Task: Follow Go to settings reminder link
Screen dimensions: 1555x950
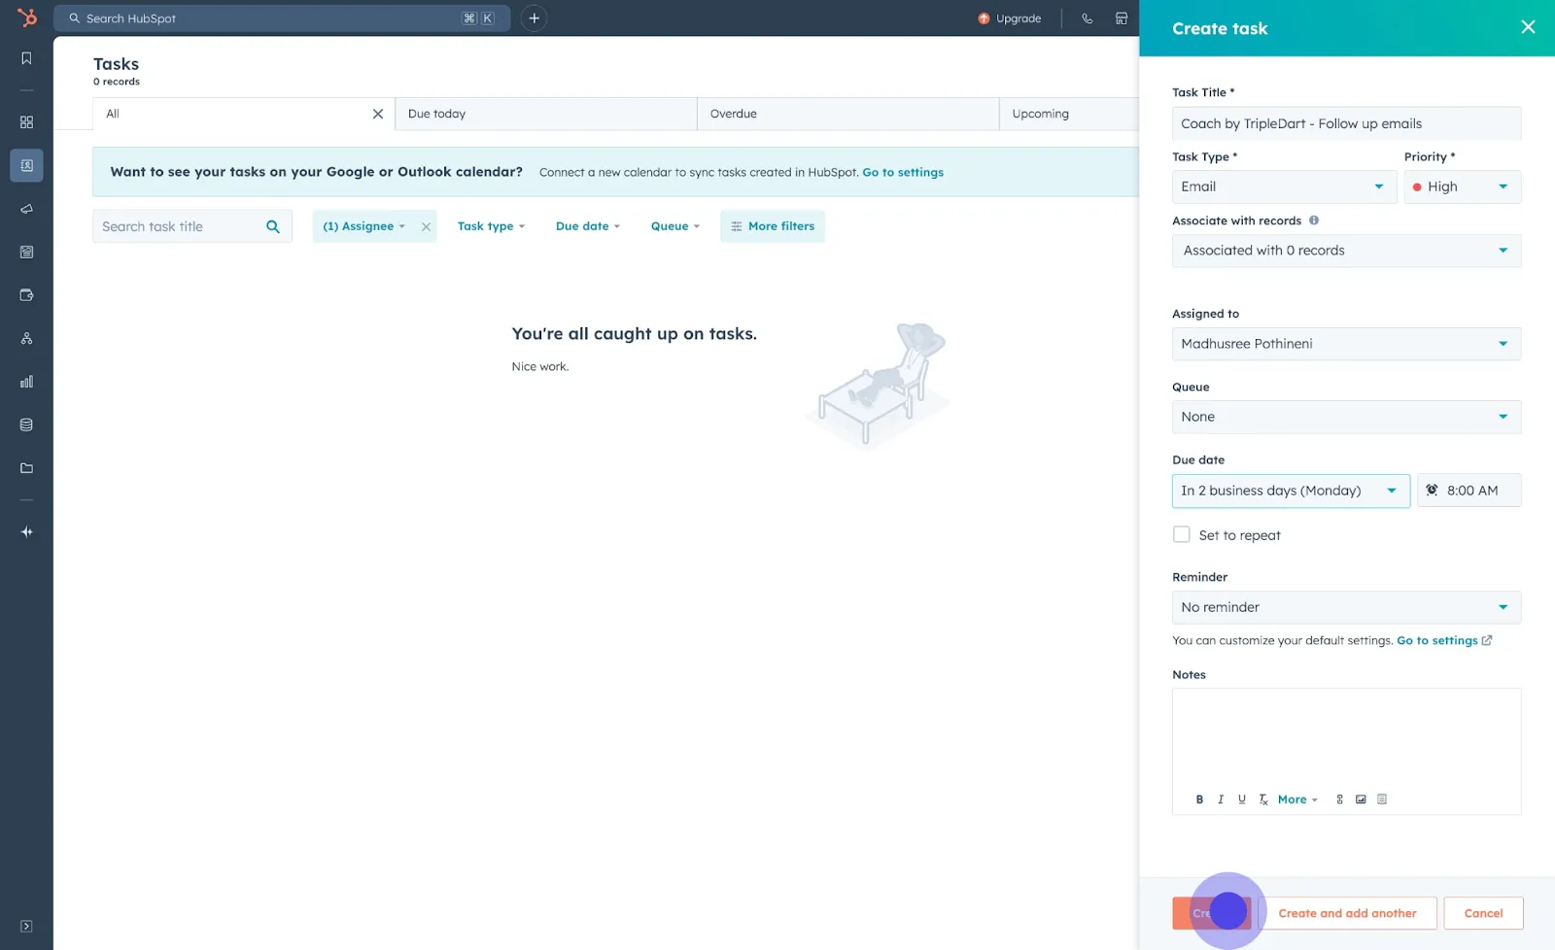Action: point(1444,640)
